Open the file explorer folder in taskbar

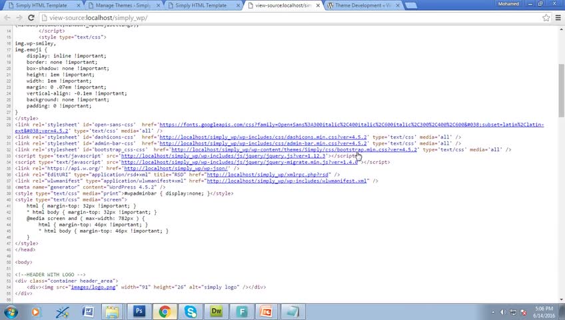click(x=113, y=312)
